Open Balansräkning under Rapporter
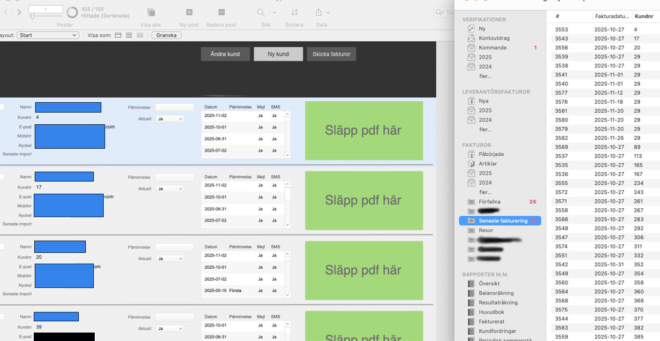The width and height of the screenshot is (660, 341). pyautogui.click(x=496, y=293)
